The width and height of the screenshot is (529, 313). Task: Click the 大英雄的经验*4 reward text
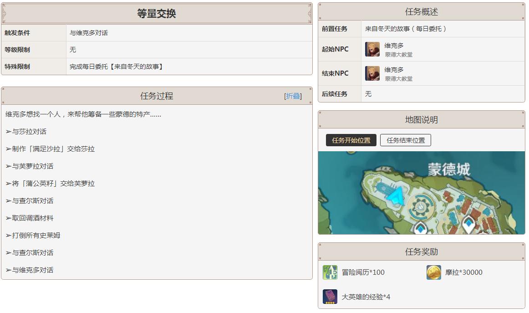point(366,297)
